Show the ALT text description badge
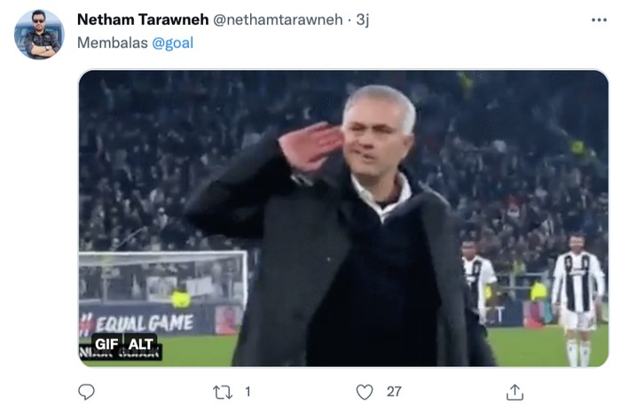Viewport: 621px width, 413px height. 141,345
